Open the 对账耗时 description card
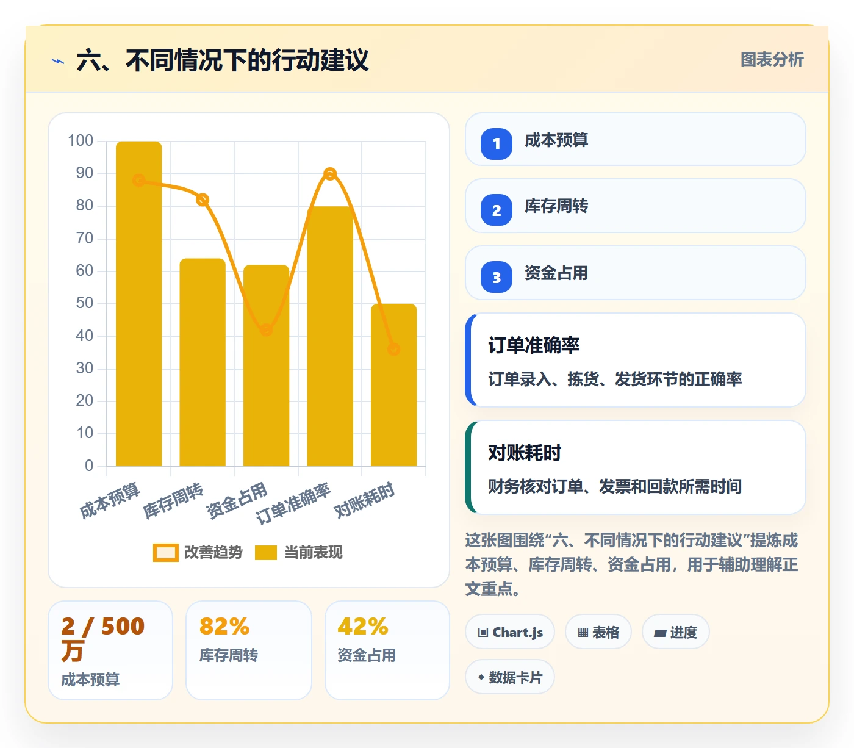The width and height of the screenshot is (854, 748). 636,467
